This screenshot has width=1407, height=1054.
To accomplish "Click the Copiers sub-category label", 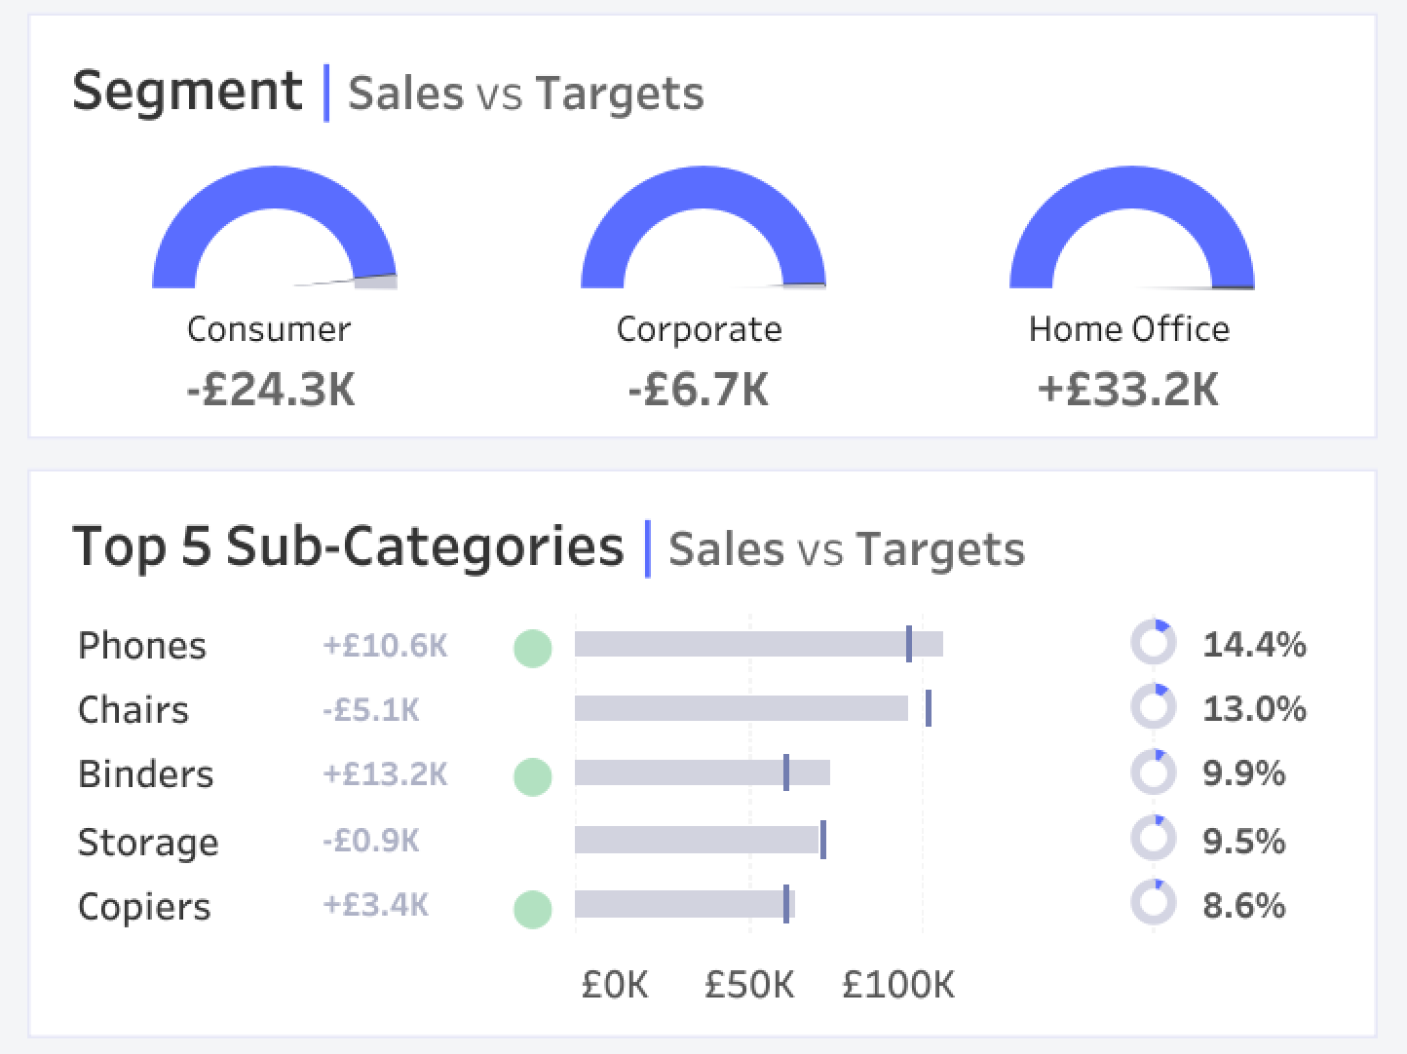I will point(144,907).
